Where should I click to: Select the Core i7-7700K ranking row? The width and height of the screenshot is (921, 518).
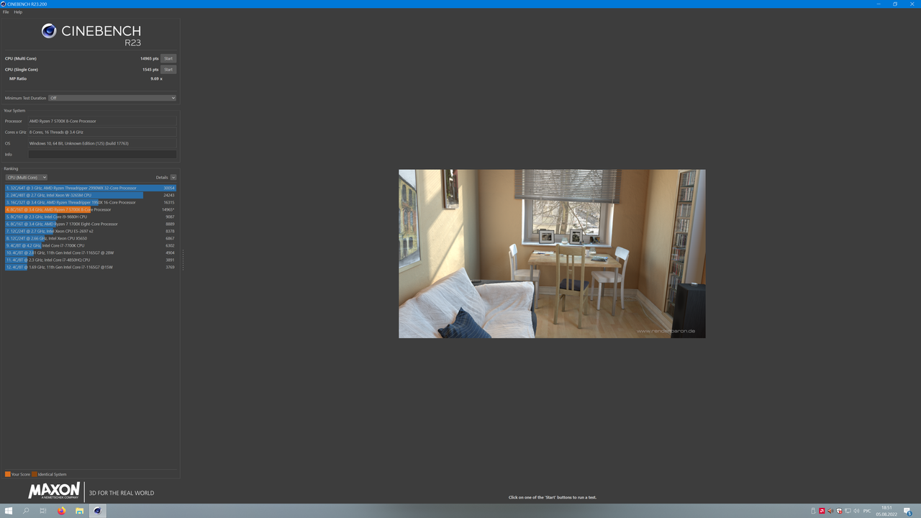point(91,245)
